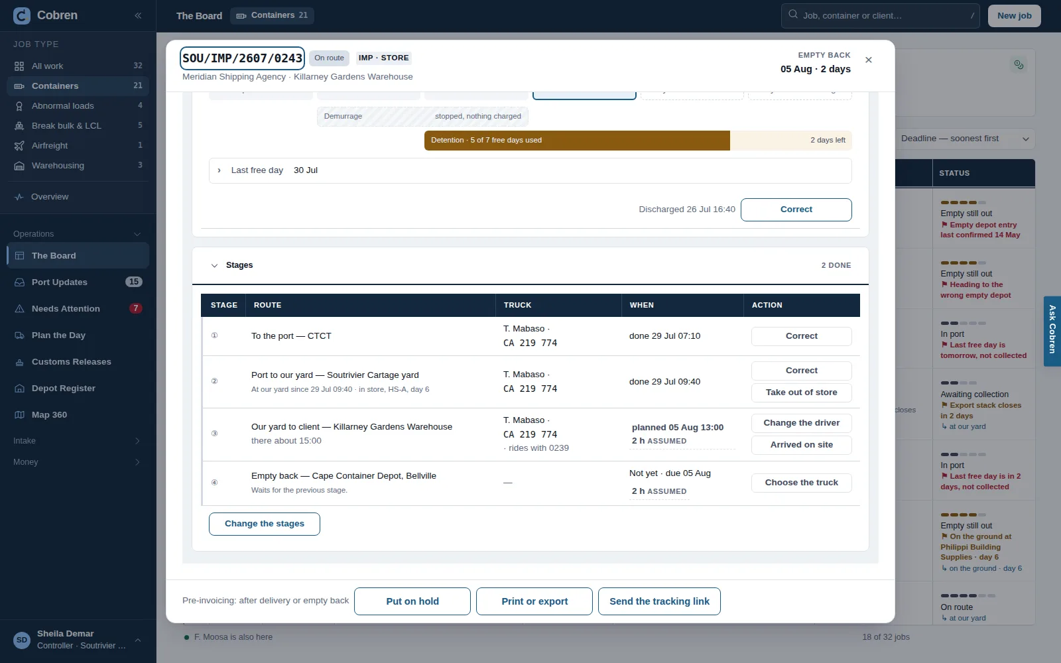
Task: Click the Containers 21 filter chip
Action: 272,16
